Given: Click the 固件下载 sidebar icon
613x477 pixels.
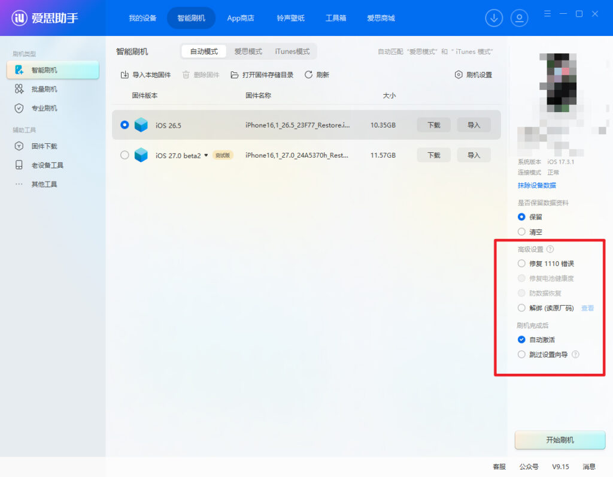Looking at the screenshot, I should click(x=19, y=146).
